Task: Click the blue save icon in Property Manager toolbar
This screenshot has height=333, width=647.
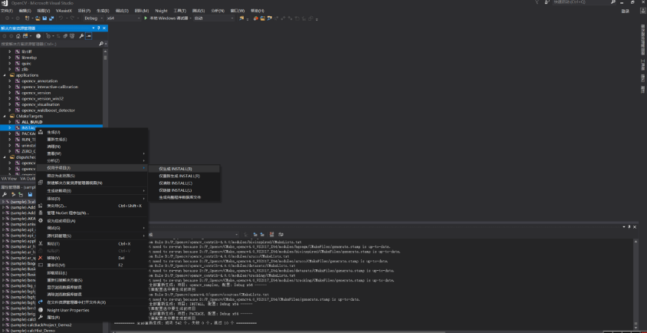Action: point(30,194)
